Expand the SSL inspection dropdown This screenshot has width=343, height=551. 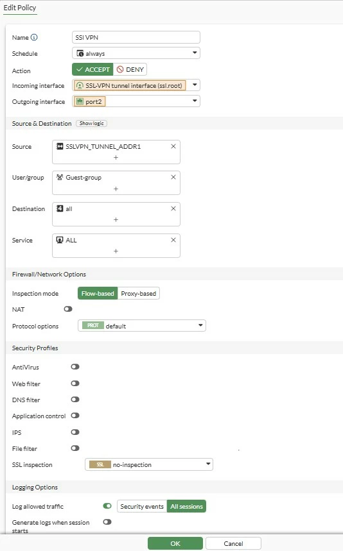click(x=149, y=464)
